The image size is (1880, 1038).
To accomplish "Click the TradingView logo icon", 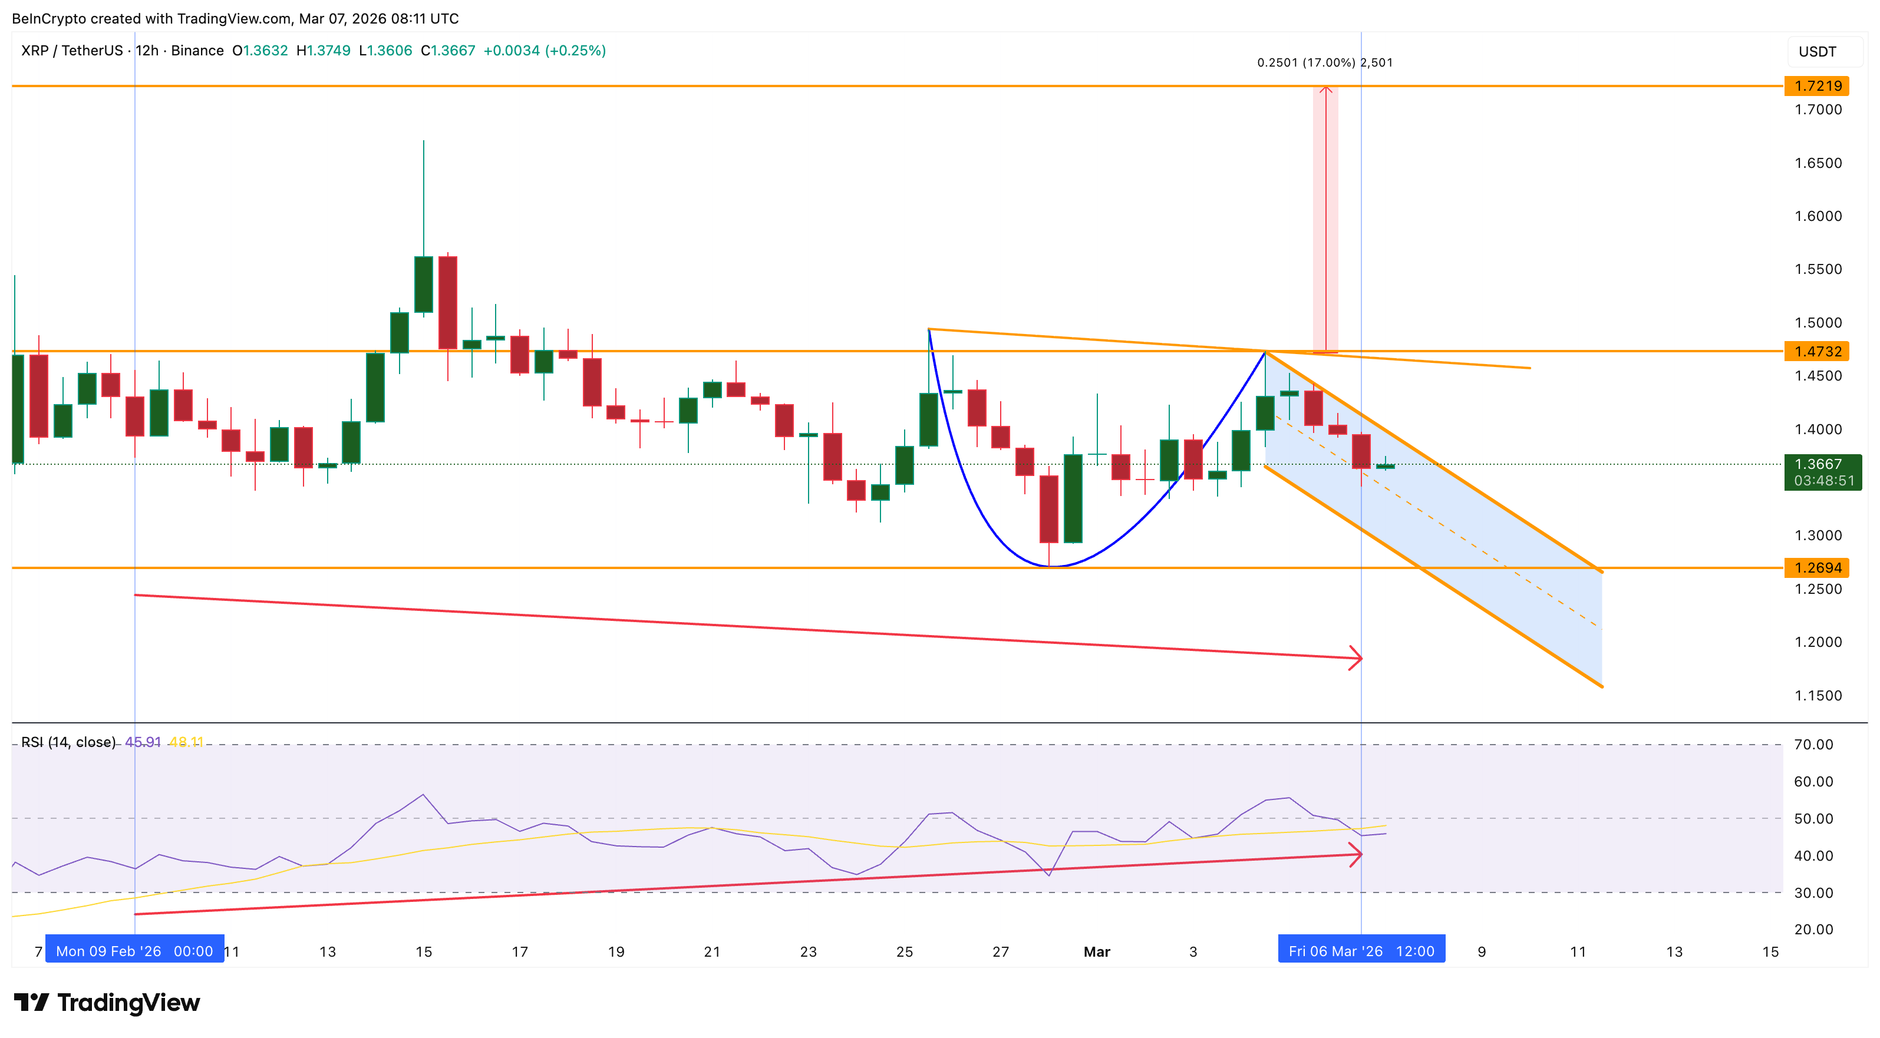I will [x=31, y=1002].
